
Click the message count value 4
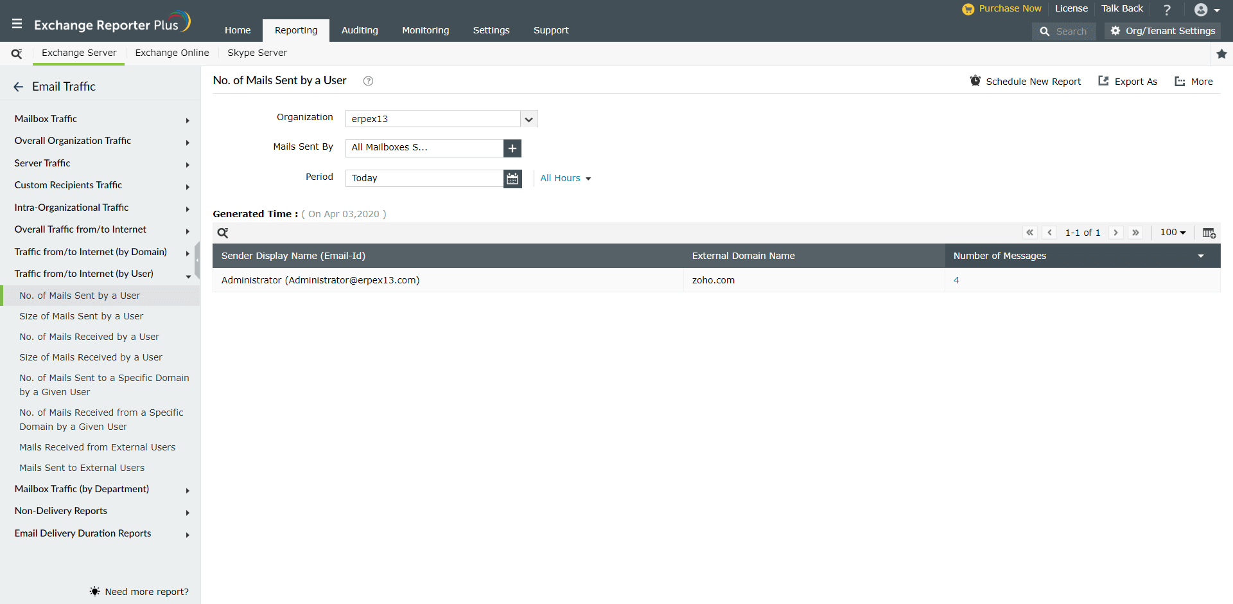(956, 280)
